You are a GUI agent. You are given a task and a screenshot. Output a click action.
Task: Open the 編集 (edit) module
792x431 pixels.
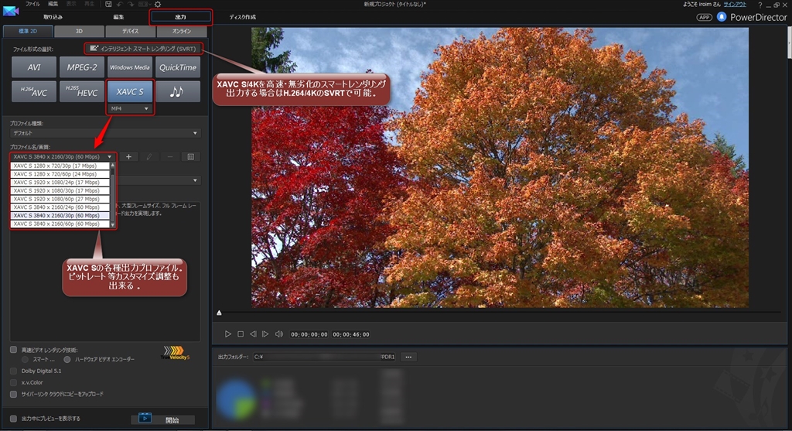coord(118,17)
